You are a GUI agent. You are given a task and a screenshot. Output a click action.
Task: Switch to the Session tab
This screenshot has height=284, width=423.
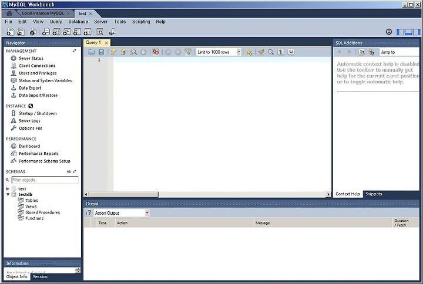40,276
